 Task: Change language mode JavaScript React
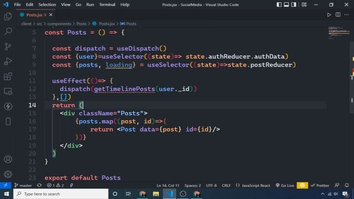coord(253,186)
